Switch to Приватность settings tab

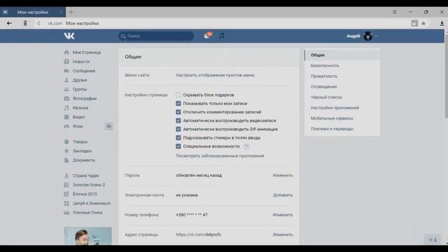pos(342,76)
